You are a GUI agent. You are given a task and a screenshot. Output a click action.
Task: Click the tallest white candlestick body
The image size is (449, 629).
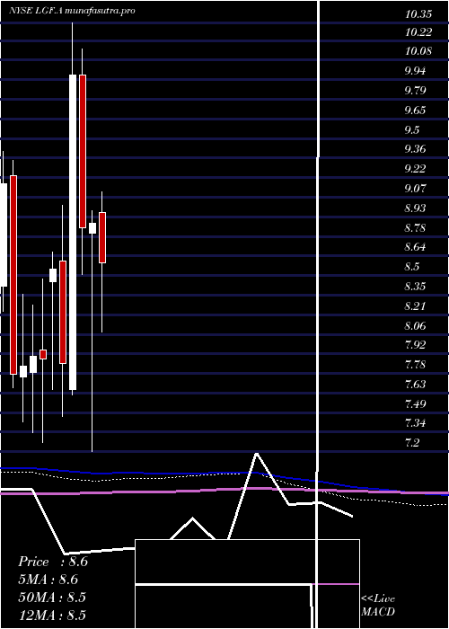(x=73, y=232)
